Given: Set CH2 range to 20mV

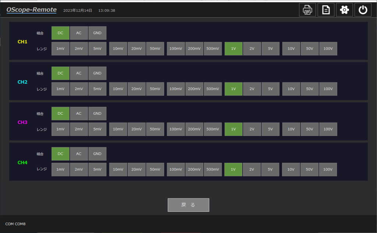Looking at the screenshot, I should pyautogui.click(x=137, y=89).
